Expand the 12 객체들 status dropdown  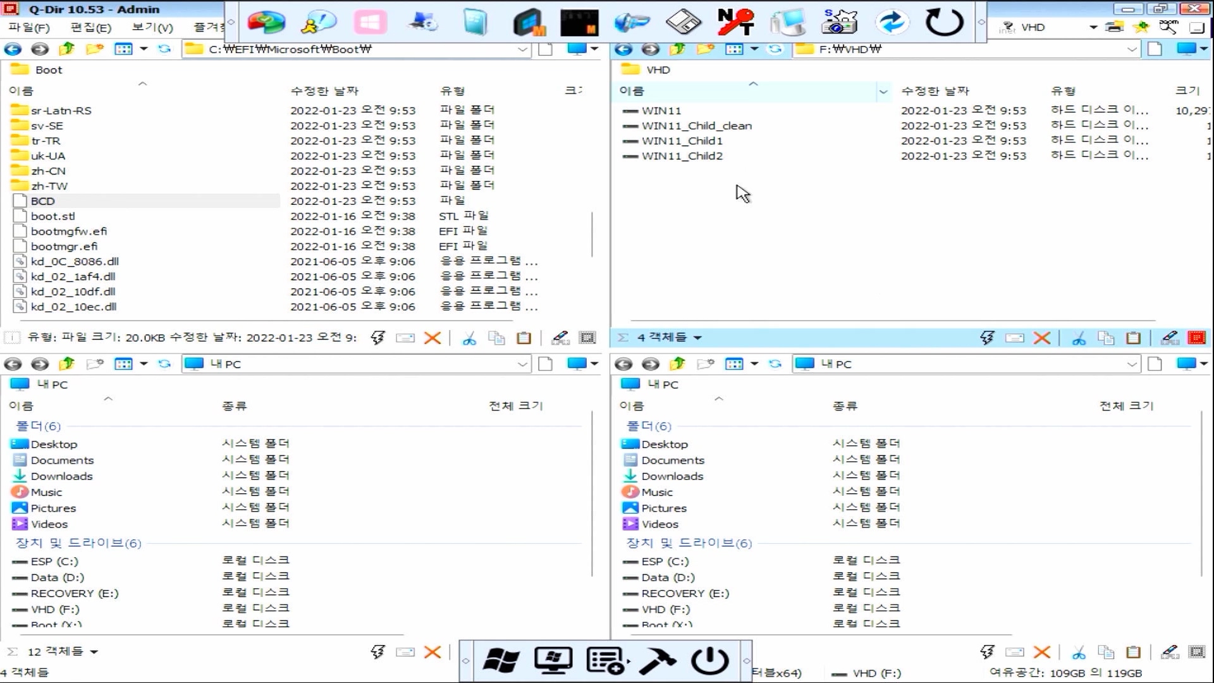tap(94, 652)
